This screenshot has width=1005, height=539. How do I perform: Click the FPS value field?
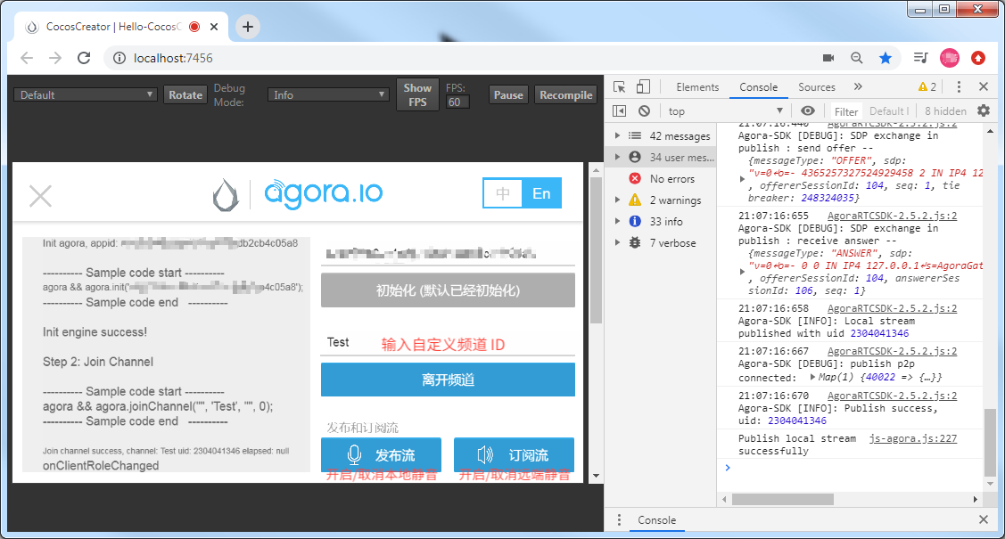(457, 102)
